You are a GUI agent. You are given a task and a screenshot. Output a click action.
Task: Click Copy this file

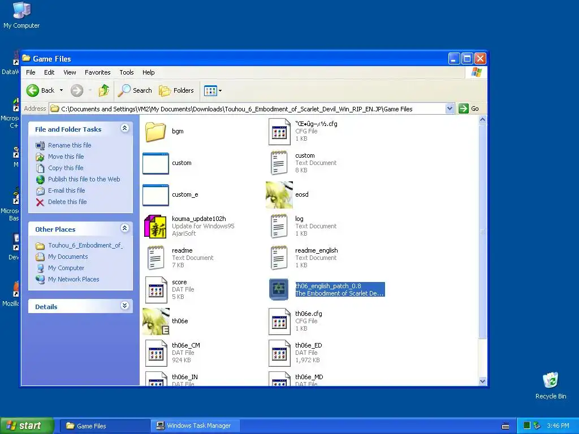(x=66, y=168)
